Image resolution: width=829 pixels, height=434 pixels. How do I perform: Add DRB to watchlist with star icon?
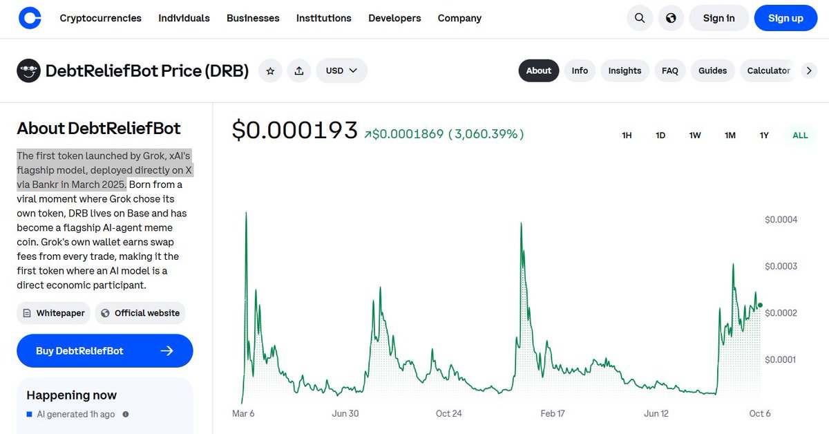[270, 70]
